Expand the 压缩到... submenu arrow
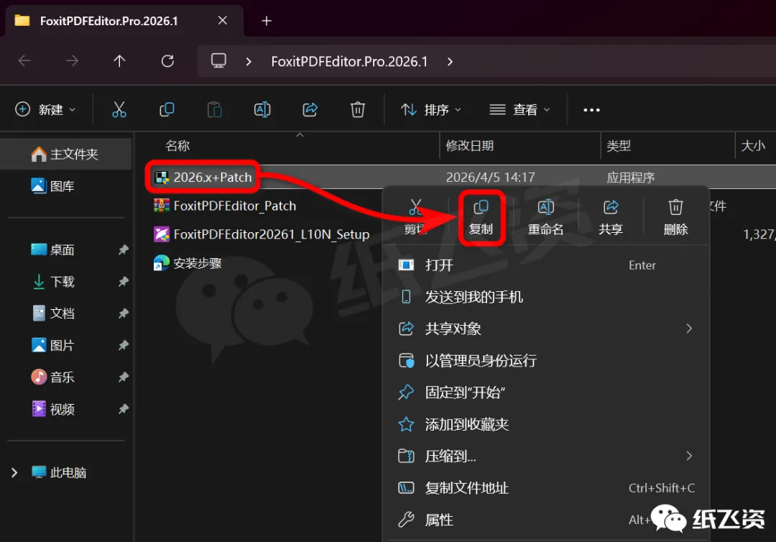Image resolution: width=776 pixels, height=542 pixels. click(689, 456)
